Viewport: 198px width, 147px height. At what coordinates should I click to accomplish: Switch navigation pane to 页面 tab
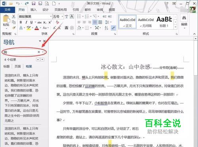tap(18, 66)
